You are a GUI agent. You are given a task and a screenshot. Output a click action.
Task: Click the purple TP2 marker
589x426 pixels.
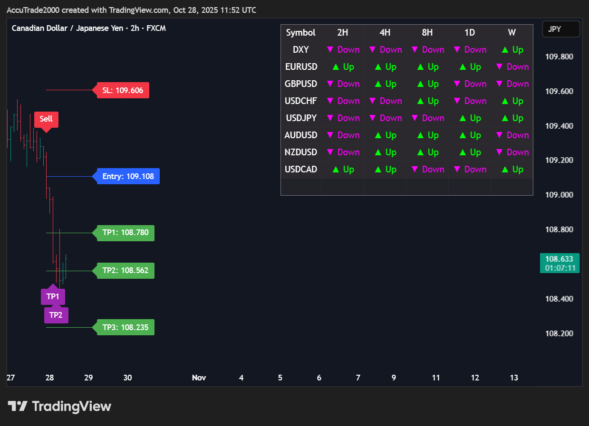click(56, 315)
